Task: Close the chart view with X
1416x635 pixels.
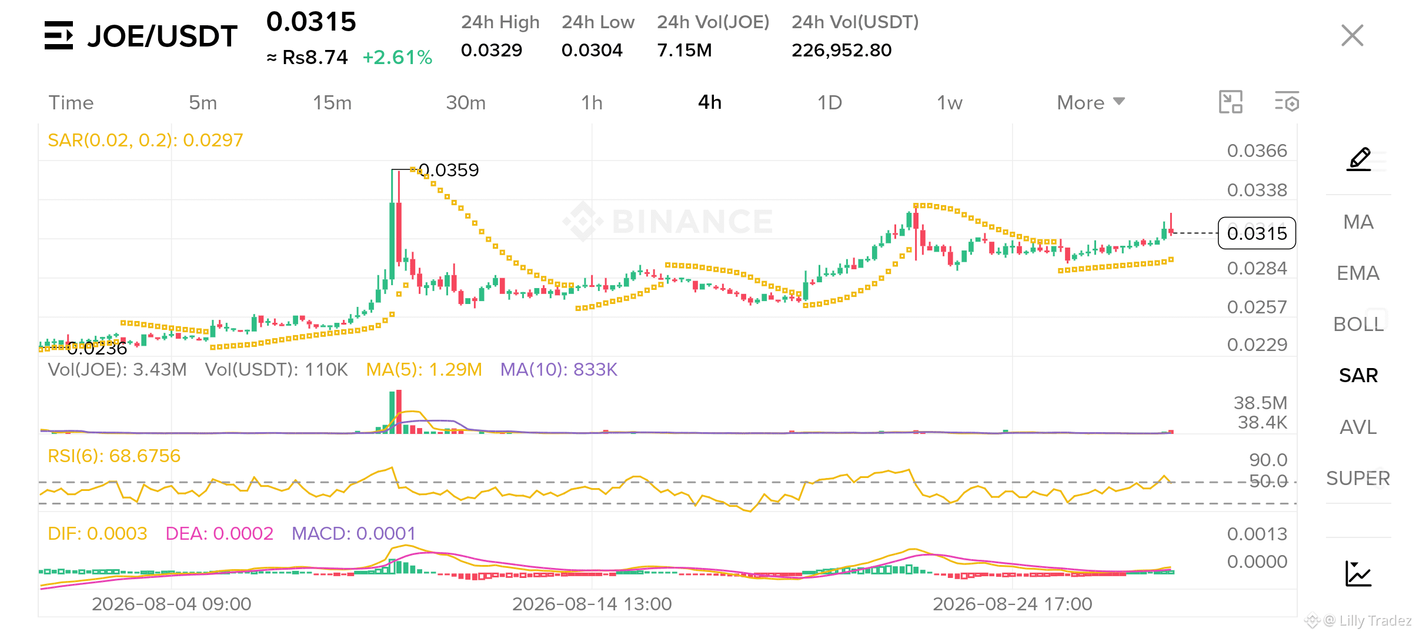Action: click(x=1352, y=35)
